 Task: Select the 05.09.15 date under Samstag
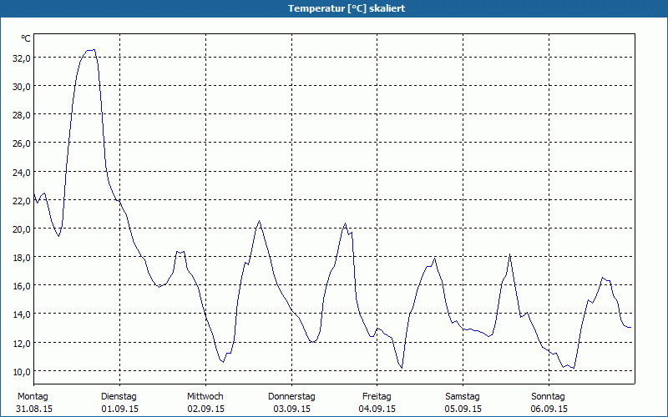pos(463,409)
